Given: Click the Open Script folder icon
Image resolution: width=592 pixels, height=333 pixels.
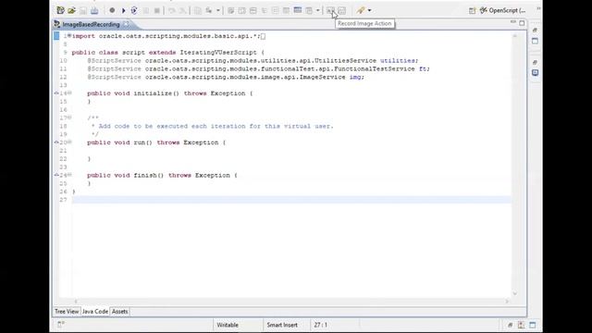Looking at the screenshot, I should (x=72, y=10).
